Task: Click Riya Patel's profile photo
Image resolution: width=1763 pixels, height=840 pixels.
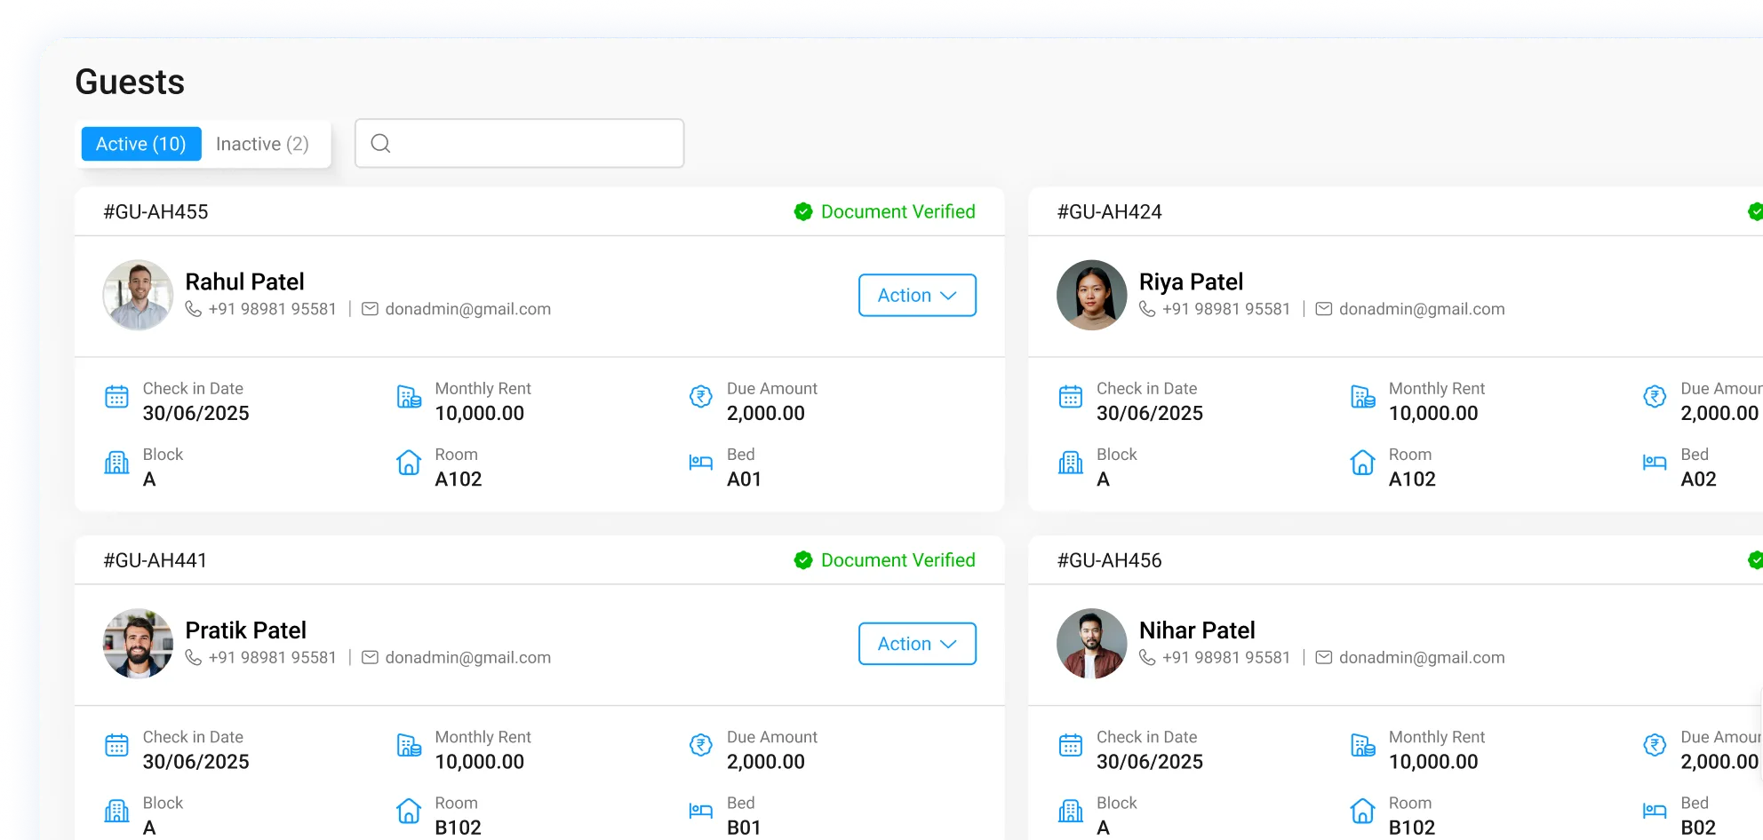Action: click(x=1091, y=295)
